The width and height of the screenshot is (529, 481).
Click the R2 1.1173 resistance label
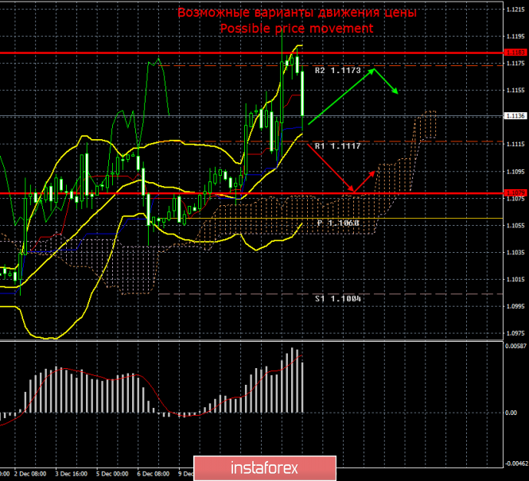pos(338,71)
